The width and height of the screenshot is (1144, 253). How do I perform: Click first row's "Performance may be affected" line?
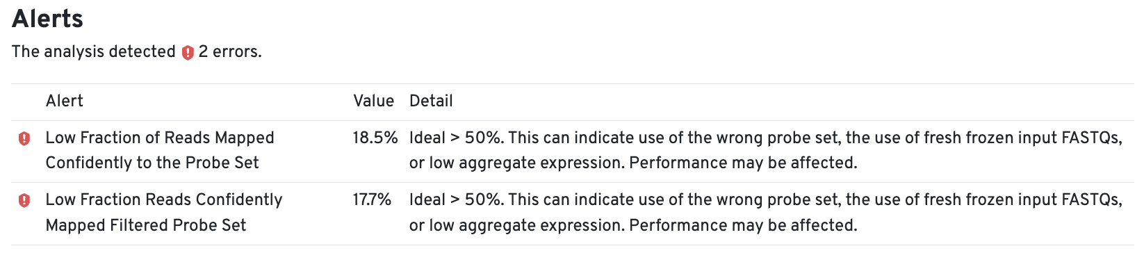[633, 163]
